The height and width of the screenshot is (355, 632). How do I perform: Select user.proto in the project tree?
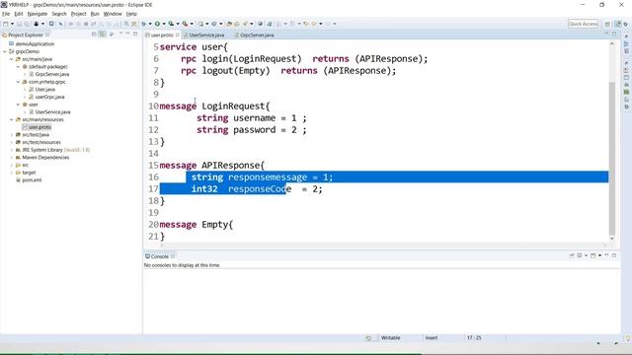point(39,127)
